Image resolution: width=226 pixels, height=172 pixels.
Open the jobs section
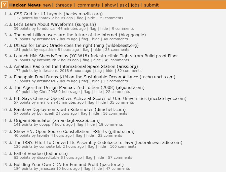(x=135, y=5)
